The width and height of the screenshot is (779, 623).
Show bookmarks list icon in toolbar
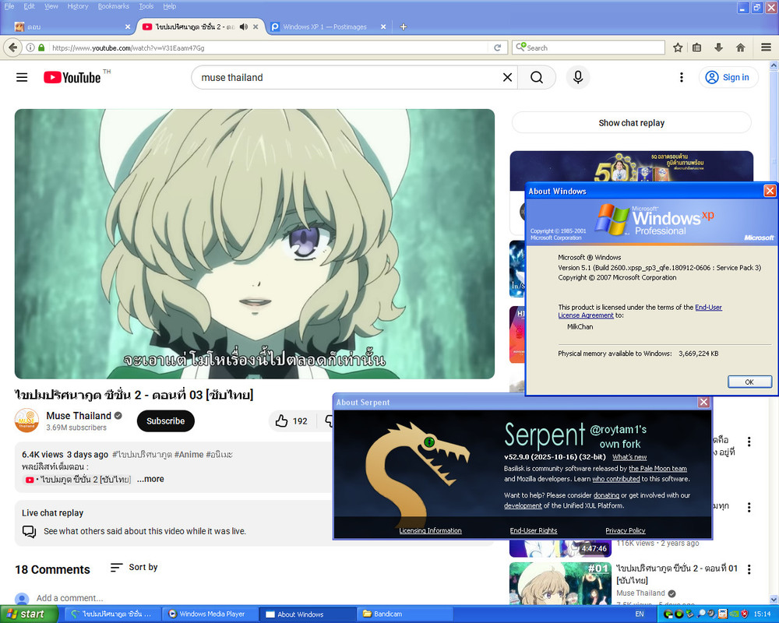pyautogui.click(x=697, y=48)
